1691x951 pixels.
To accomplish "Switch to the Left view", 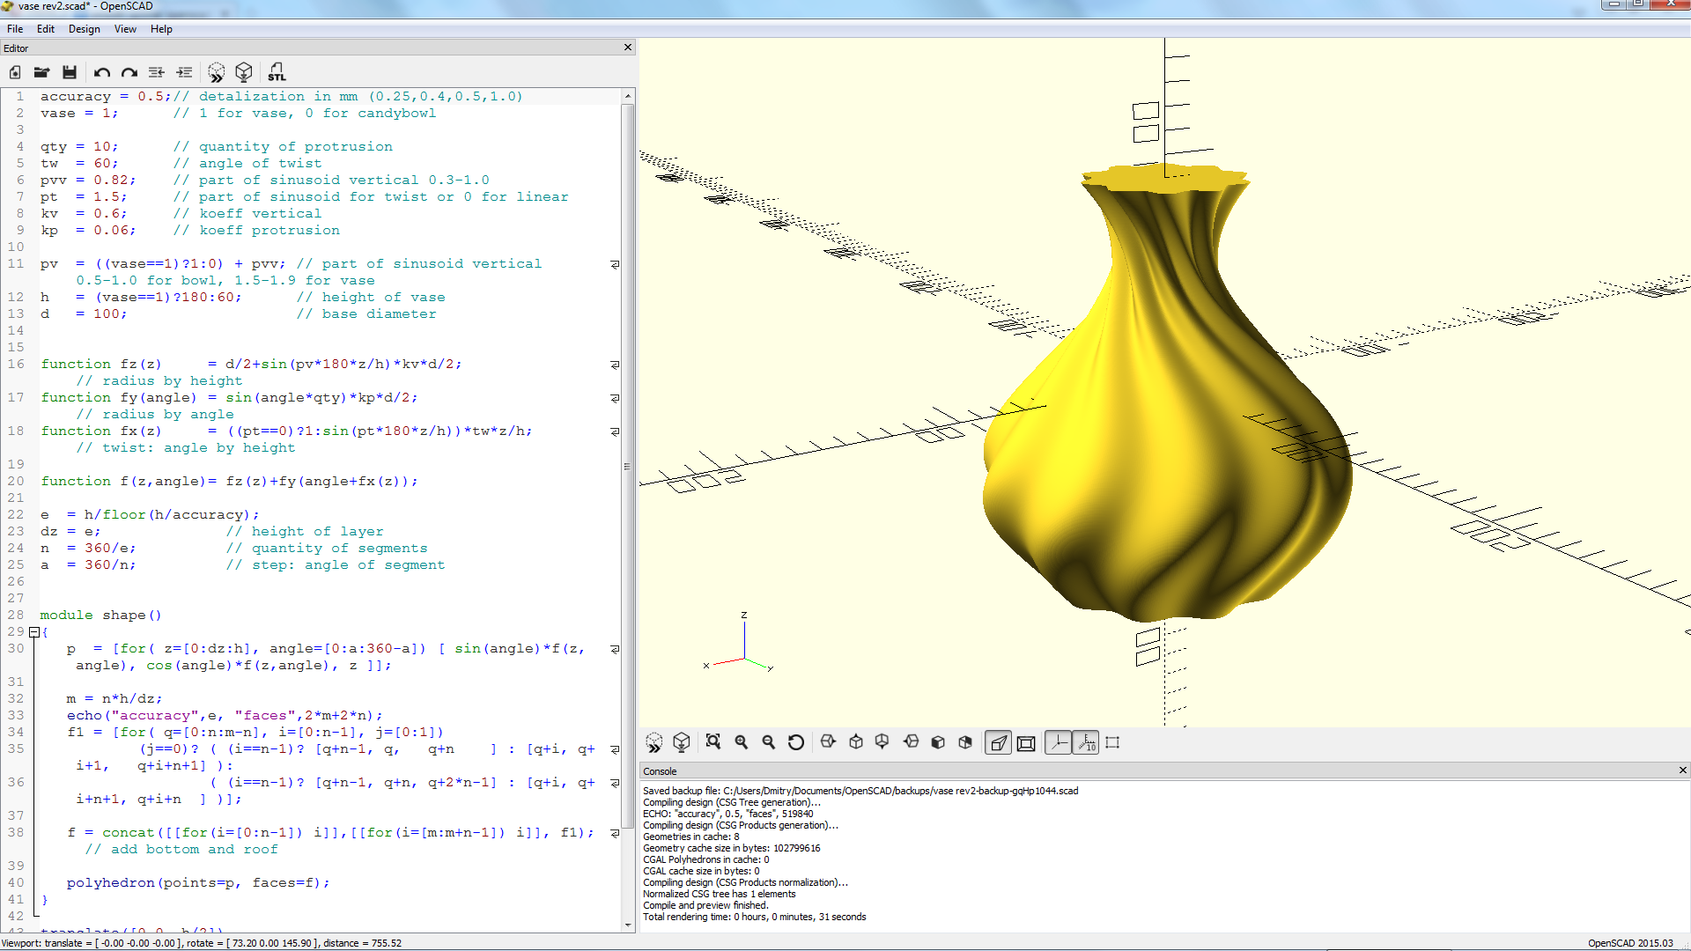I will click(911, 742).
